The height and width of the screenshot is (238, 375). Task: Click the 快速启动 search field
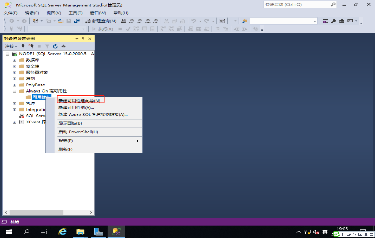coord(297,4)
